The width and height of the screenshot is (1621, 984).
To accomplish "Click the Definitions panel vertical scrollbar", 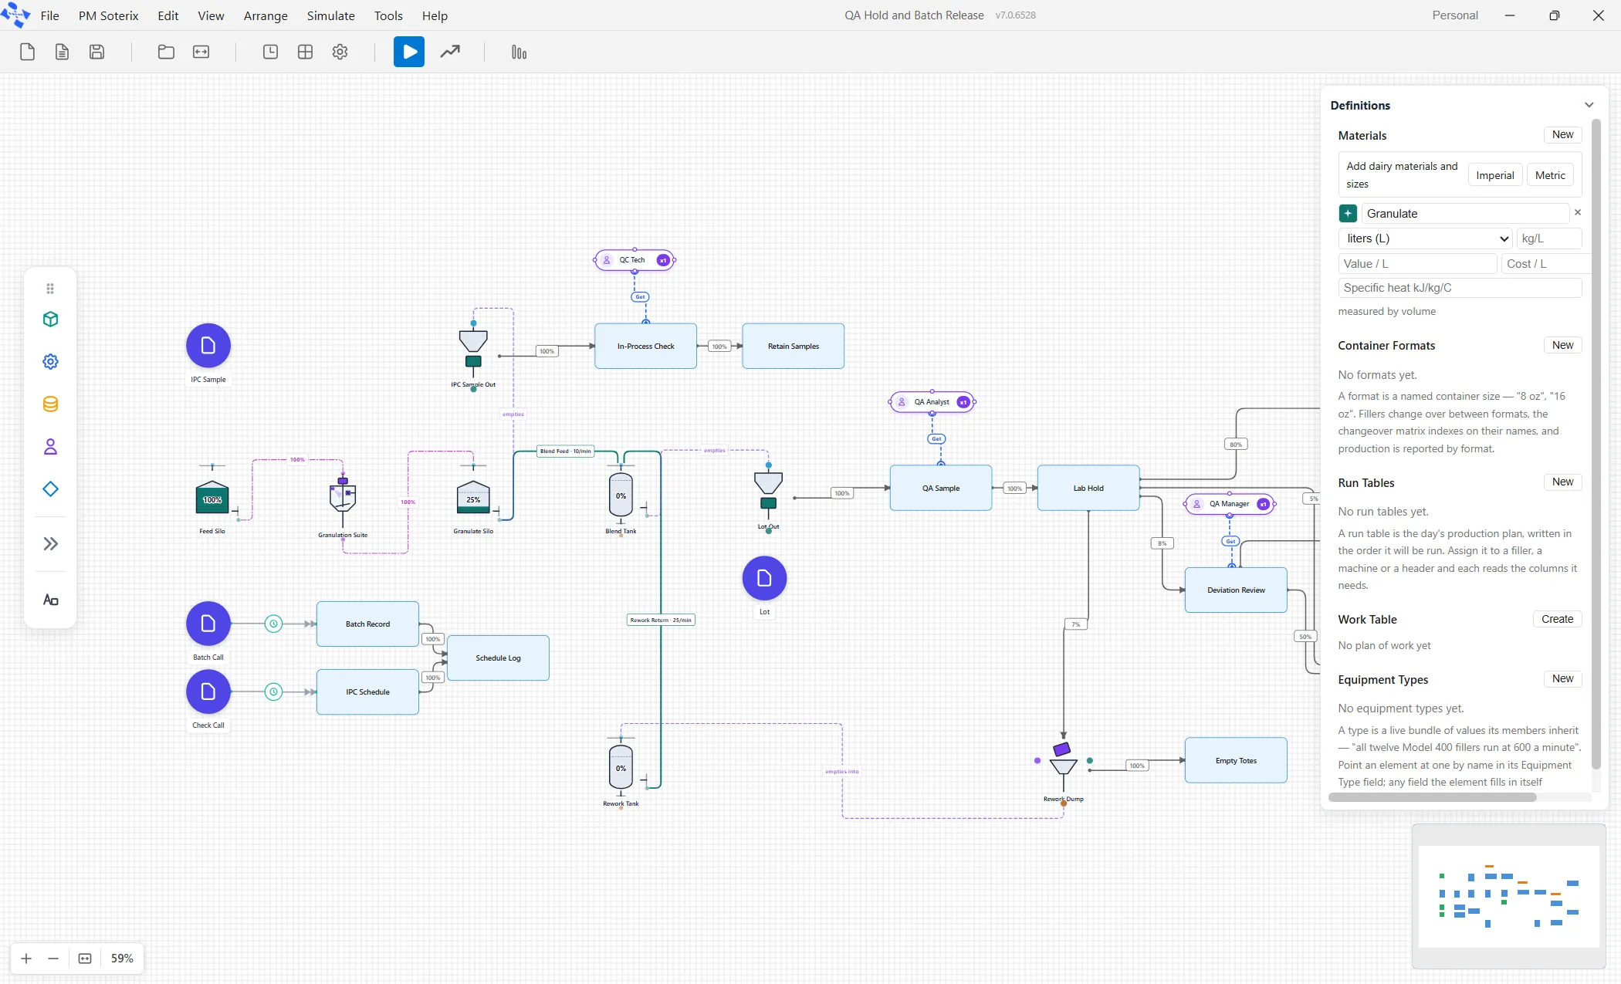I will click(x=1596, y=444).
